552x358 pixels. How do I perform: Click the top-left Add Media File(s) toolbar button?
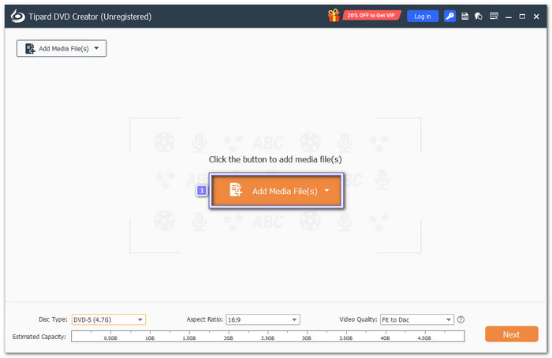click(62, 48)
